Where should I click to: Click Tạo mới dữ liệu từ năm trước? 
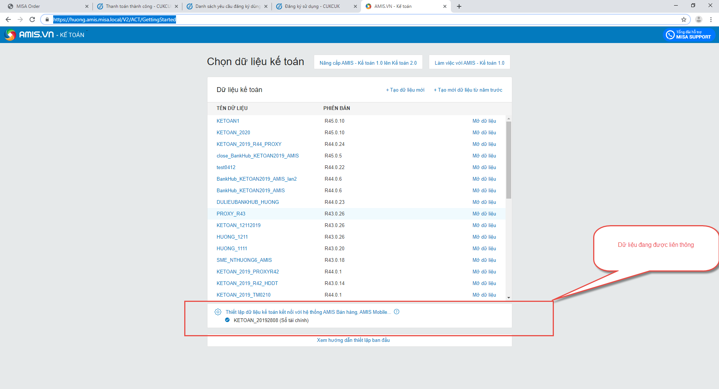[x=468, y=90]
